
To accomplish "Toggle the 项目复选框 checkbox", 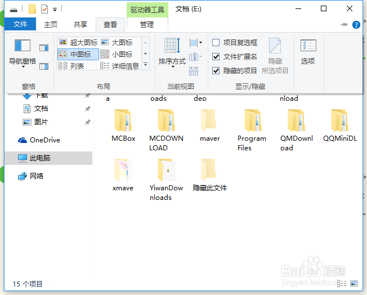I will point(216,43).
